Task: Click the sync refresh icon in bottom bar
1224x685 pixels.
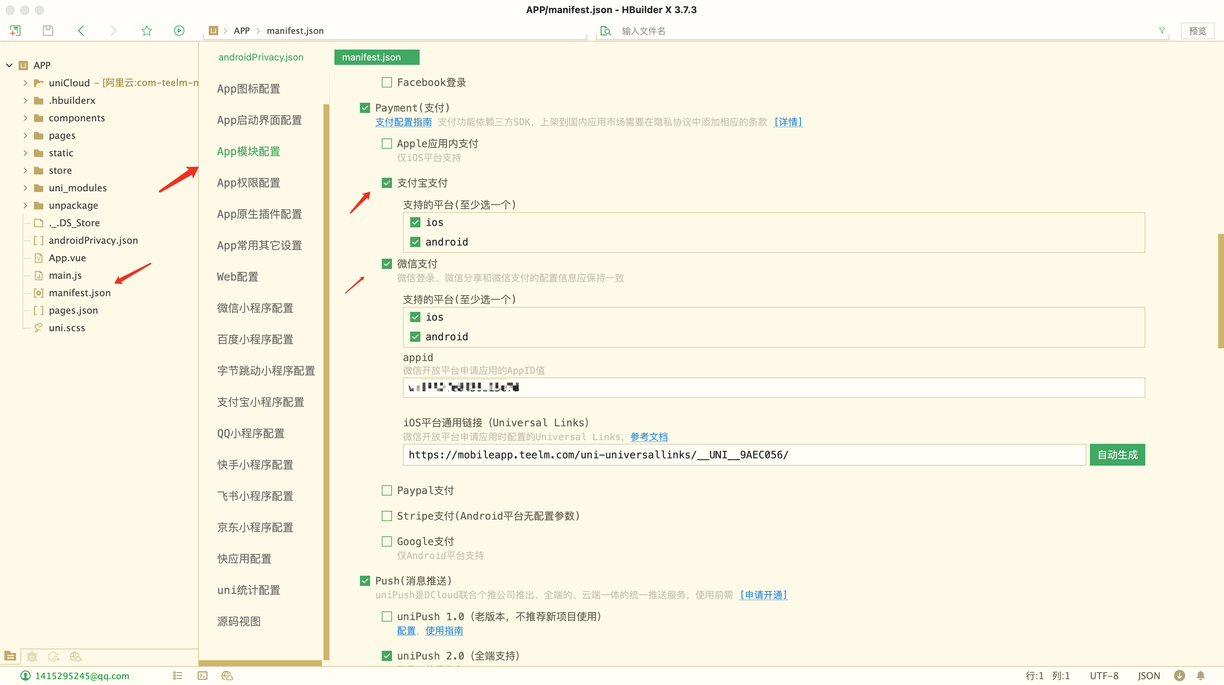Action: tap(54, 657)
